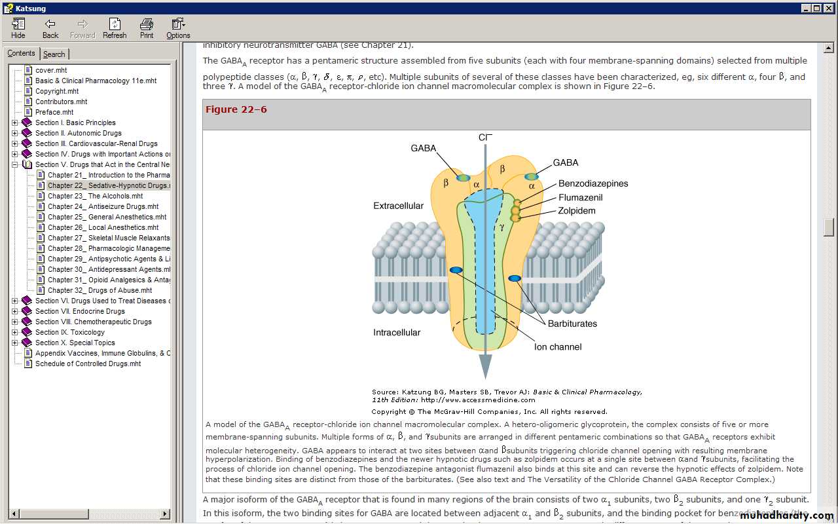Click the content pane vertical scrollbar thumb

pos(829,227)
